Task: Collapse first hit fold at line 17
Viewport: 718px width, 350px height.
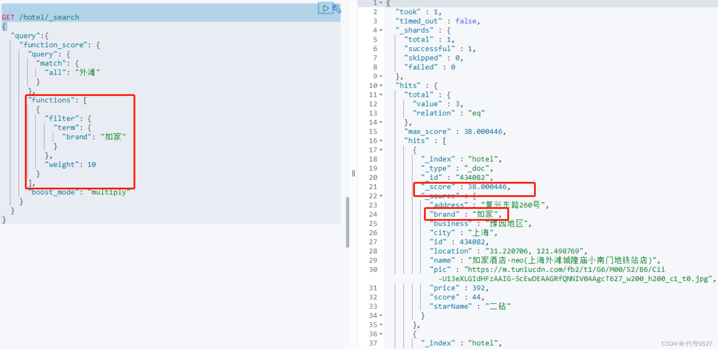Action: [x=381, y=150]
